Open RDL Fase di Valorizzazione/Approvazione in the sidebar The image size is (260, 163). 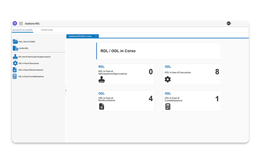(34, 57)
